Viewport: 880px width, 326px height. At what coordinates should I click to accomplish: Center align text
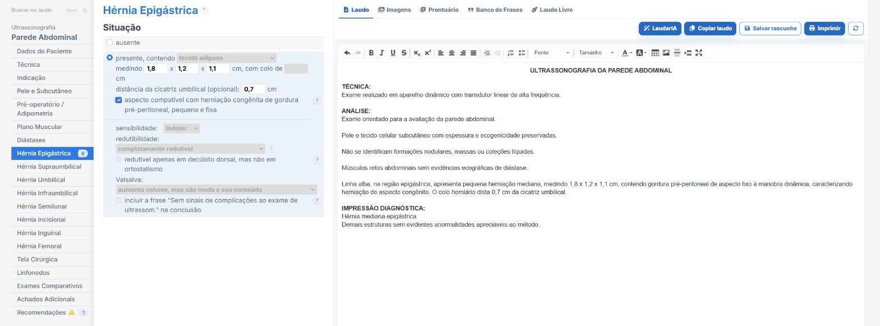(452, 53)
